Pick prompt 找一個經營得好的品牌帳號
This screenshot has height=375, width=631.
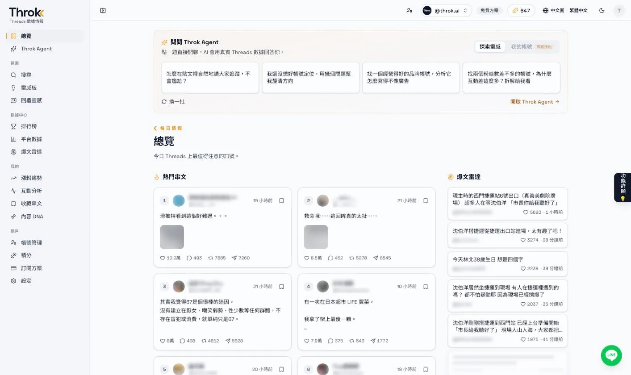(411, 78)
